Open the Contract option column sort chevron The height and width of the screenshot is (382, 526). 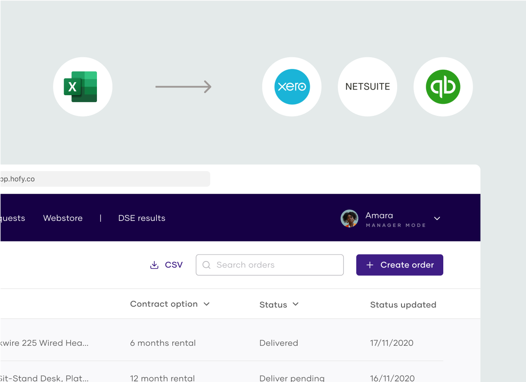point(207,304)
